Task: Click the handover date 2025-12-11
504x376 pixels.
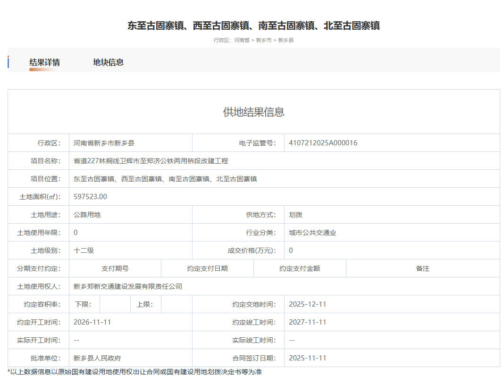Action: (307, 304)
